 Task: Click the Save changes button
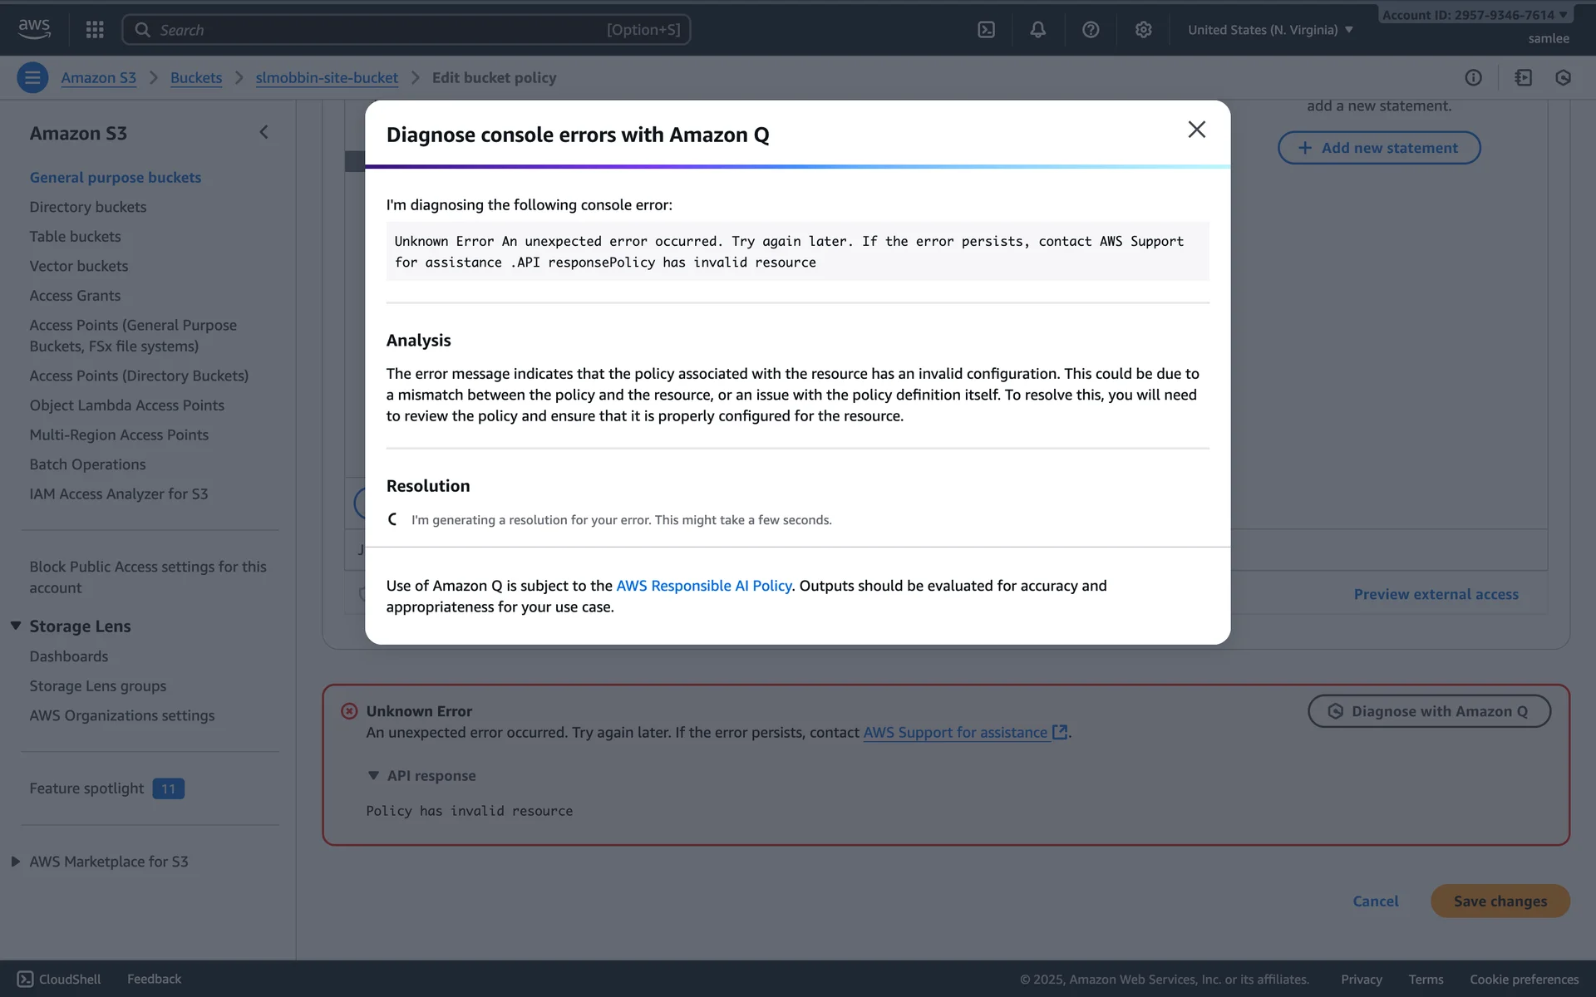tap(1500, 901)
